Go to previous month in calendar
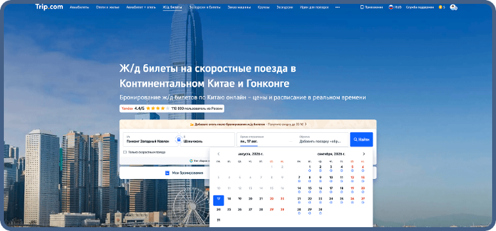 pos(218,154)
